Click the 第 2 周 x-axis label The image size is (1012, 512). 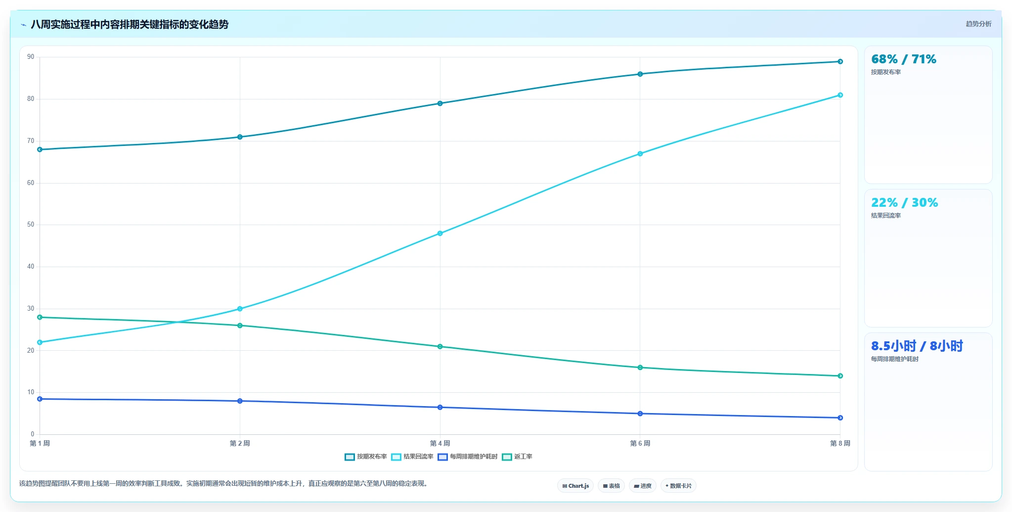tap(240, 443)
